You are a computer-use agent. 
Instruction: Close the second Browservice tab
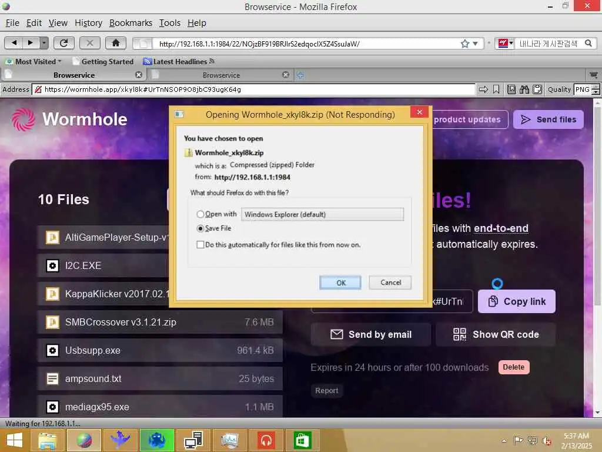[x=285, y=75]
